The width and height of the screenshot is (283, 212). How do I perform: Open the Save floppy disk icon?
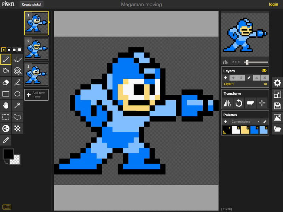(x=277, y=106)
